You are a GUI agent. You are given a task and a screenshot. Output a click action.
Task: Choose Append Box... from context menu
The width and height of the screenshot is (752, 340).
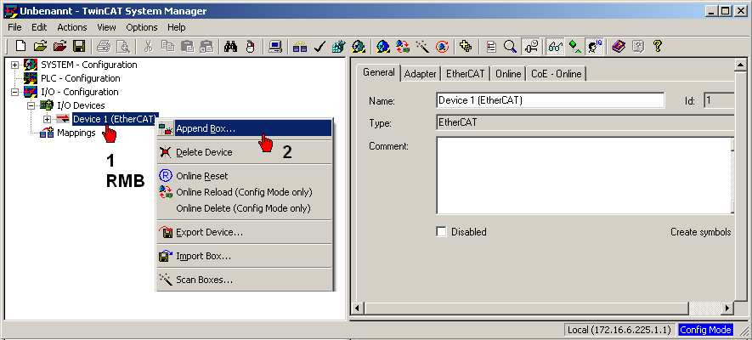244,128
